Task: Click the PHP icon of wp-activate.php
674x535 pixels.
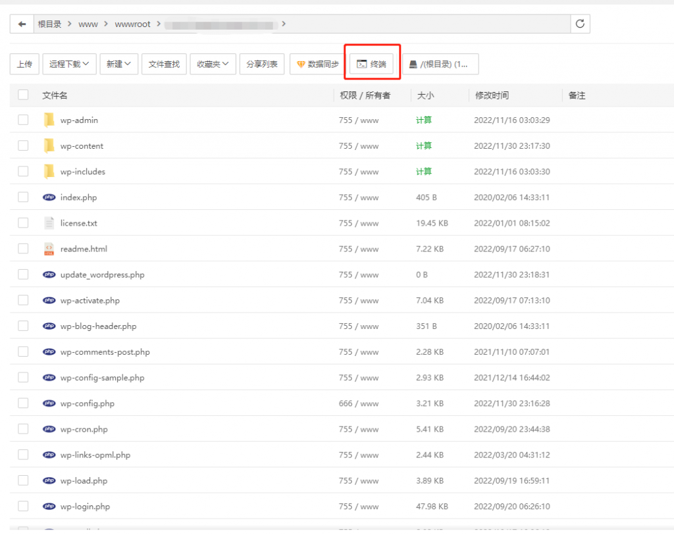Action: pyautogui.click(x=49, y=300)
